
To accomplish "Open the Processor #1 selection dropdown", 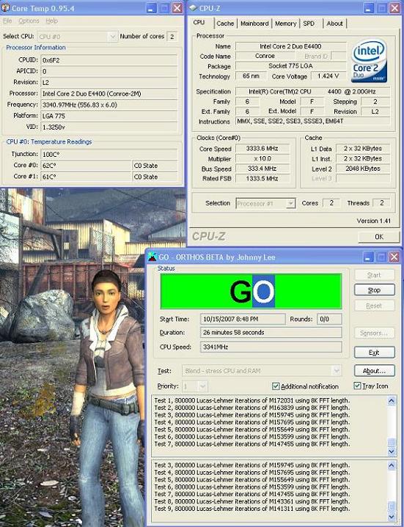I will tap(291, 203).
